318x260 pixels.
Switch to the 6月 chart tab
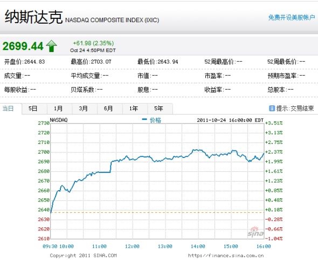coord(108,109)
